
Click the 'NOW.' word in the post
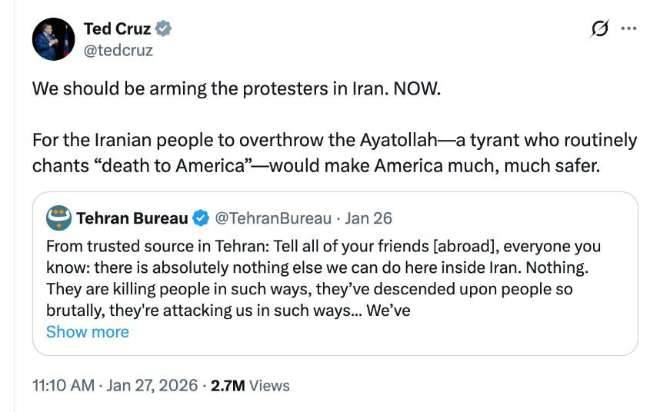point(418,88)
